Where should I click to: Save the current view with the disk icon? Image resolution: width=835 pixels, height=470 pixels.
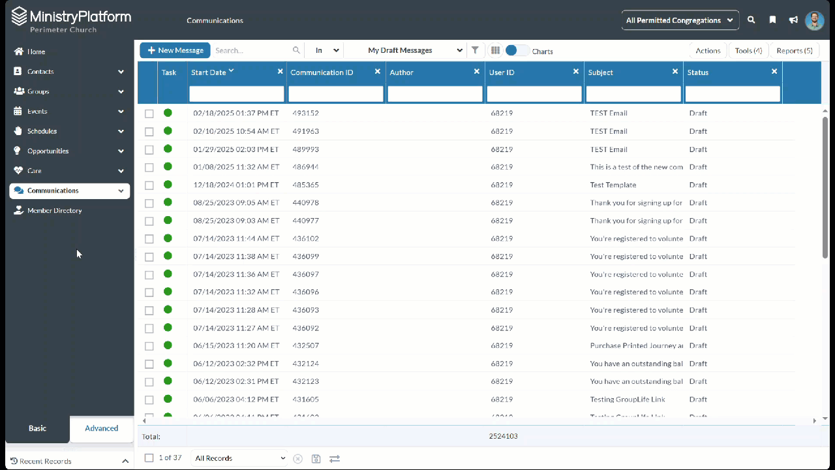point(316,458)
